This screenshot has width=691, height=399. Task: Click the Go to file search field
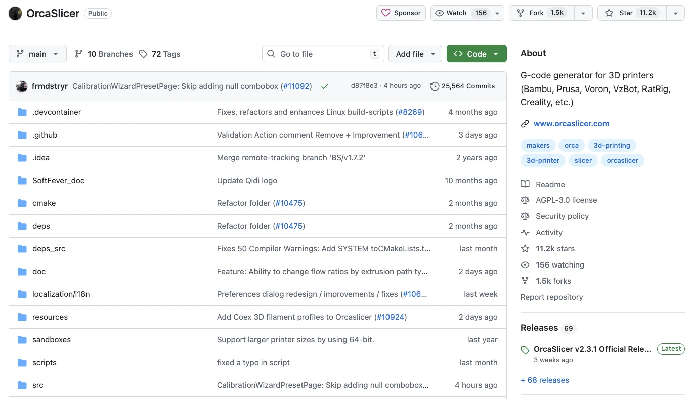[x=322, y=53]
